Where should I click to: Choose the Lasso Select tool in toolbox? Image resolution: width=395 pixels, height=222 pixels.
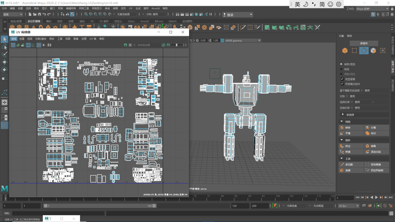[5, 47]
